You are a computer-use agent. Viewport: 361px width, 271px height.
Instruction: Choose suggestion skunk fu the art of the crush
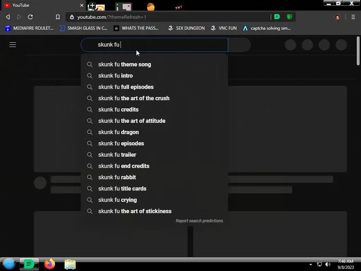click(154, 98)
